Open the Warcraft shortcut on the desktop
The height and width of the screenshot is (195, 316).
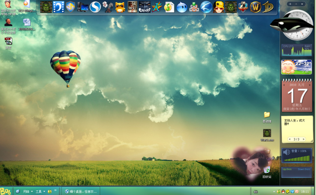pos(267,133)
